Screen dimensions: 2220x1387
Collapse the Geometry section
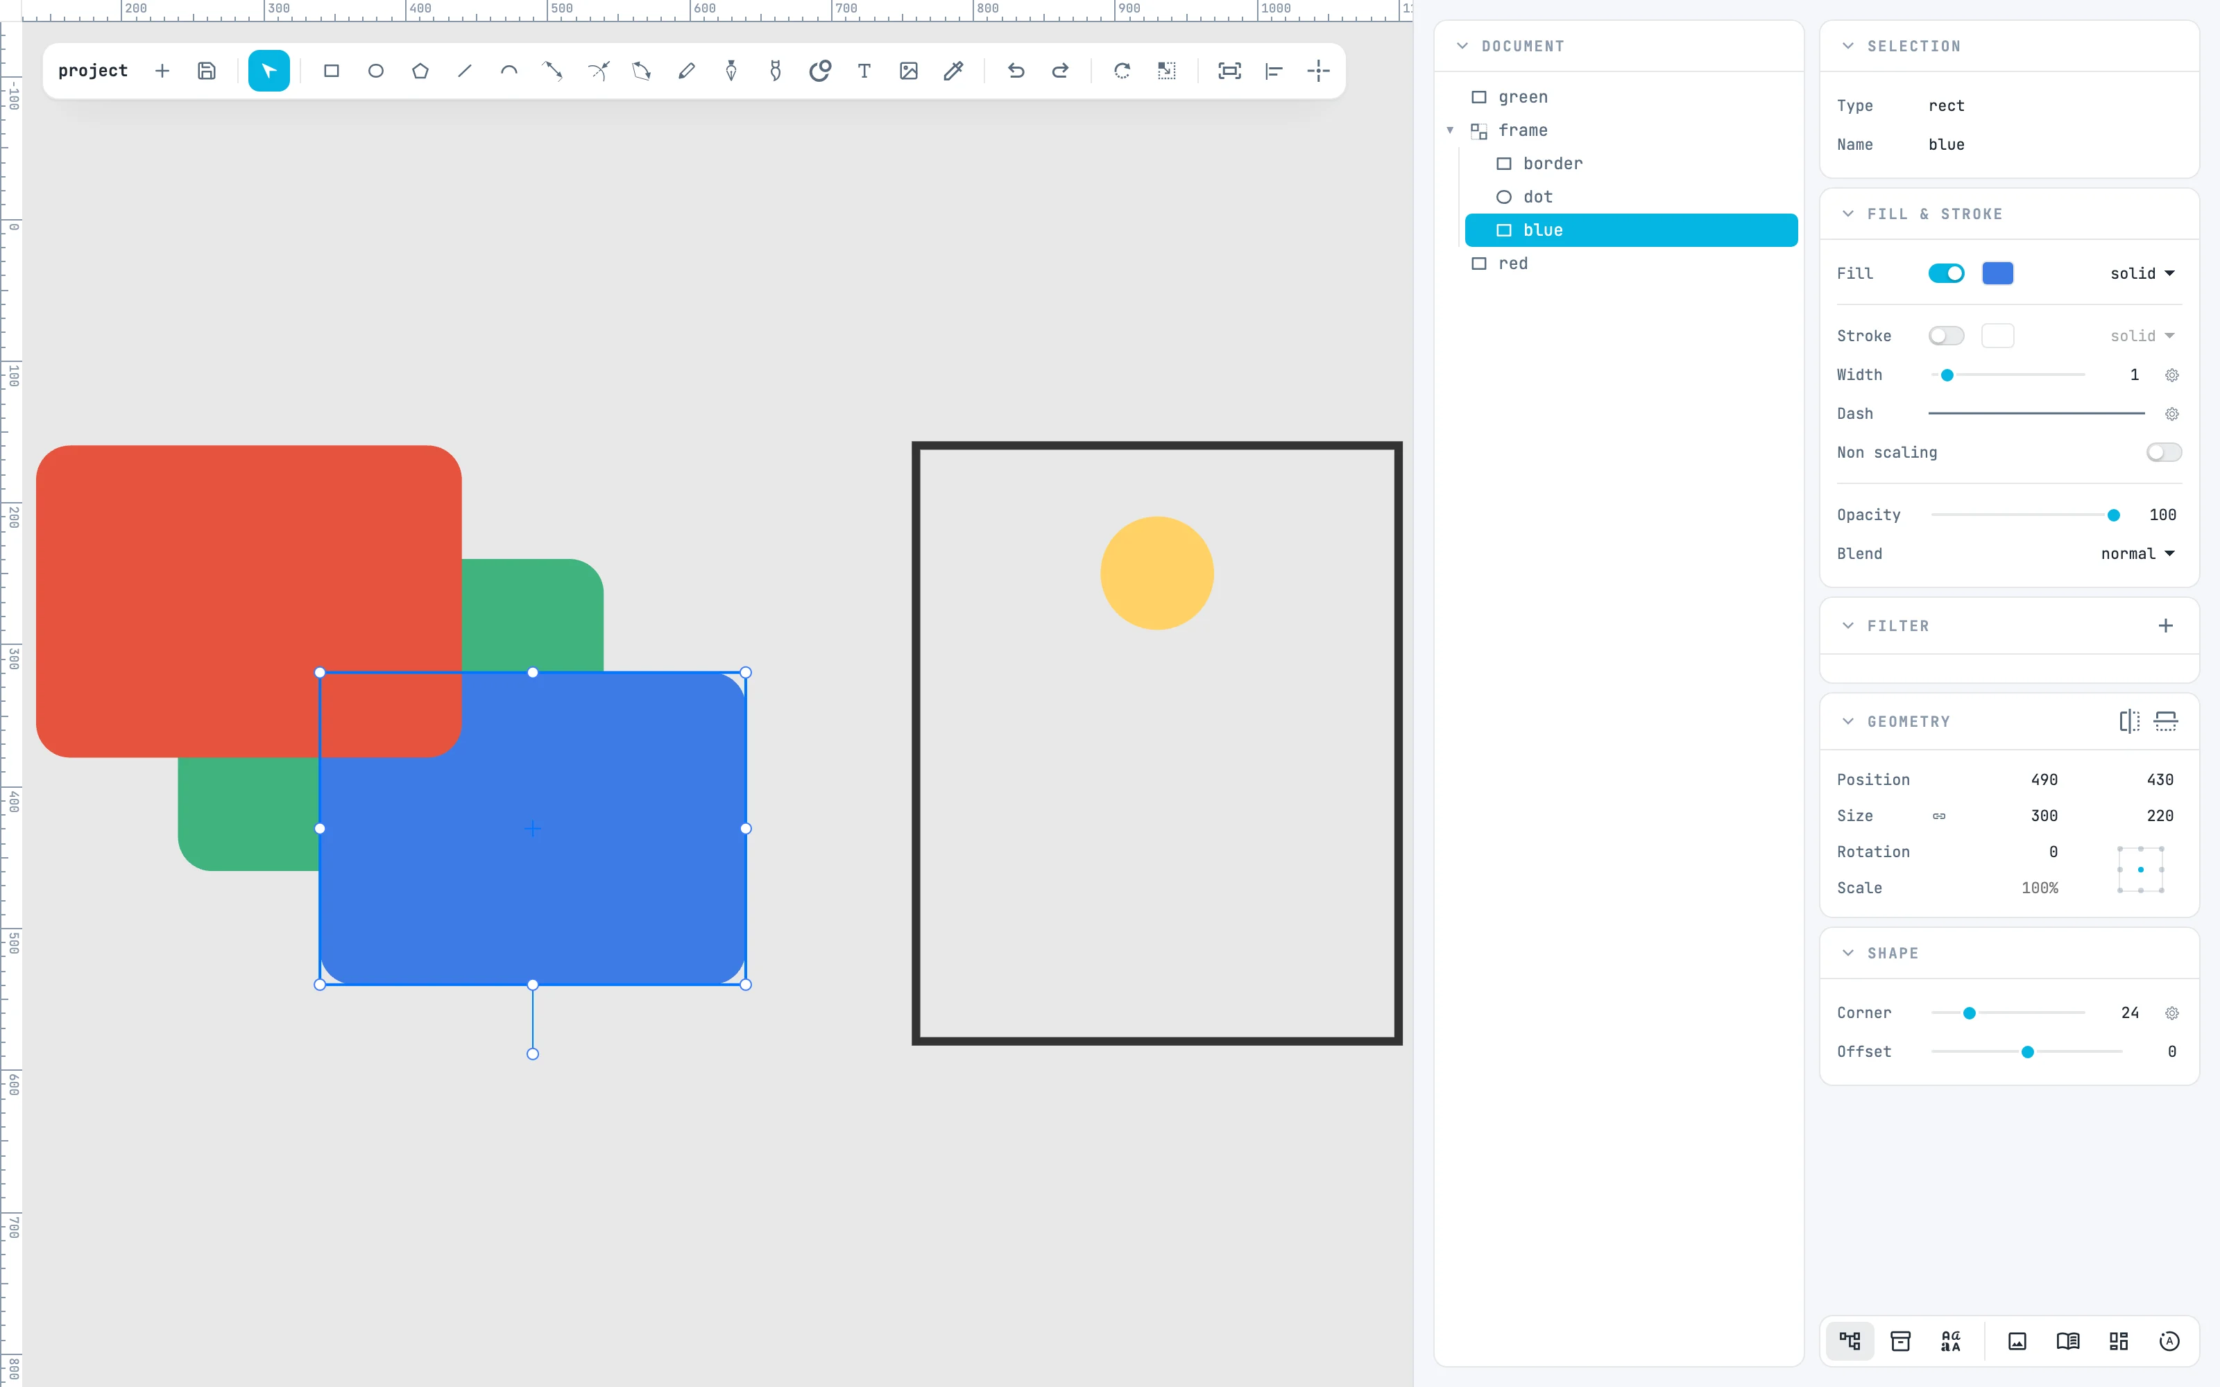pyautogui.click(x=1847, y=721)
